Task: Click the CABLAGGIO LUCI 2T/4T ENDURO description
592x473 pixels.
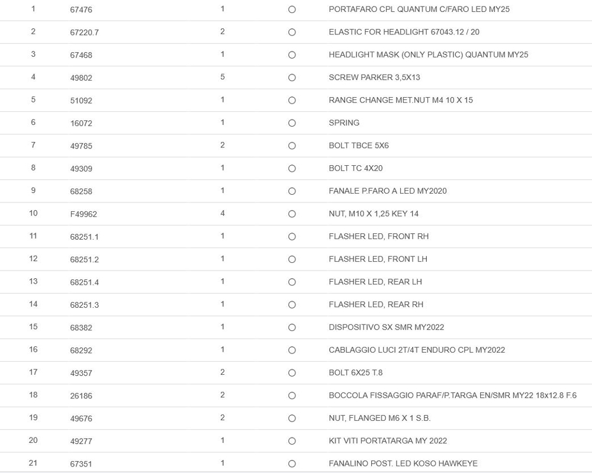Action: [416, 350]
